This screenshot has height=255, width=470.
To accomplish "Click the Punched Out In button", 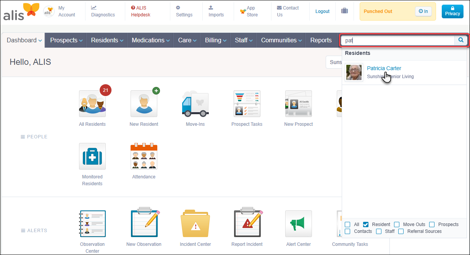I will pos(423,11).
